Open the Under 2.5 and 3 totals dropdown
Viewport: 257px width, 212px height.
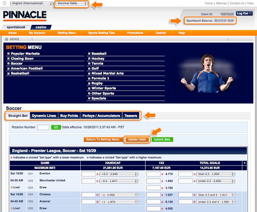[x=216, y=202]
